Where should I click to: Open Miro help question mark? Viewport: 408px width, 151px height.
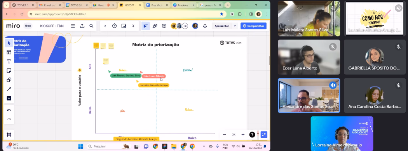(252, 135)
